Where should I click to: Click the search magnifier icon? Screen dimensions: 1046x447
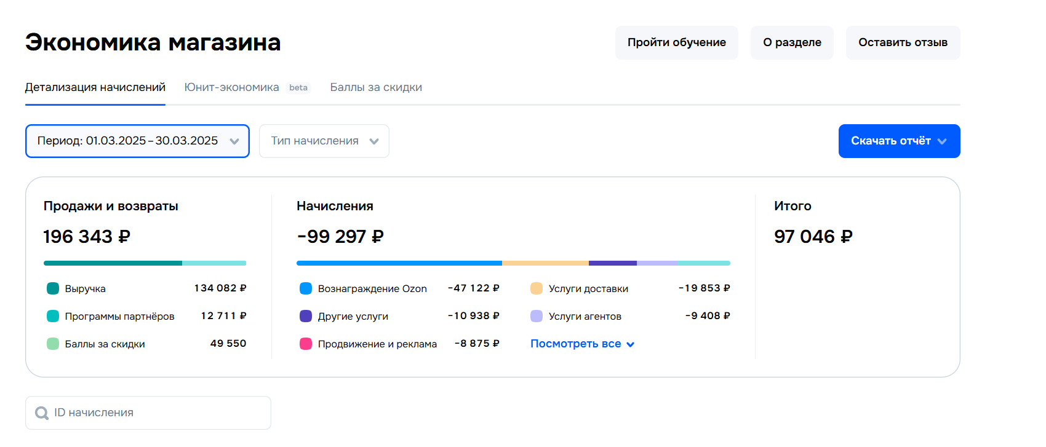coord(42,413)
